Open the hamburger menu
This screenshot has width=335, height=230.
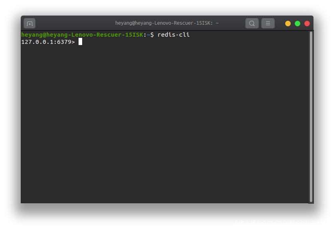268,23
